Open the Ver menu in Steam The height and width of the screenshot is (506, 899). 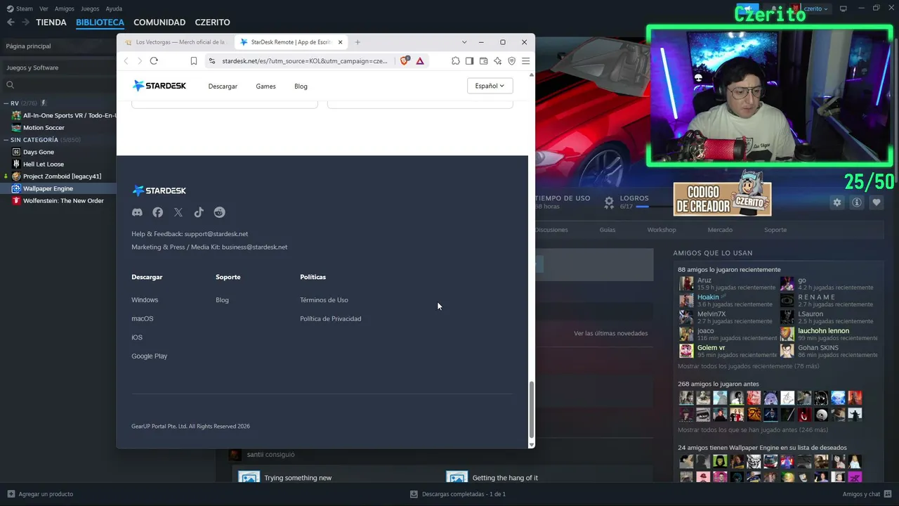[x=44, y=8]
